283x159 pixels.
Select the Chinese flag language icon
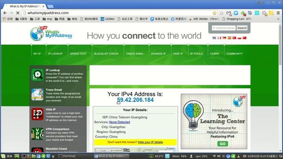(245, 38)
